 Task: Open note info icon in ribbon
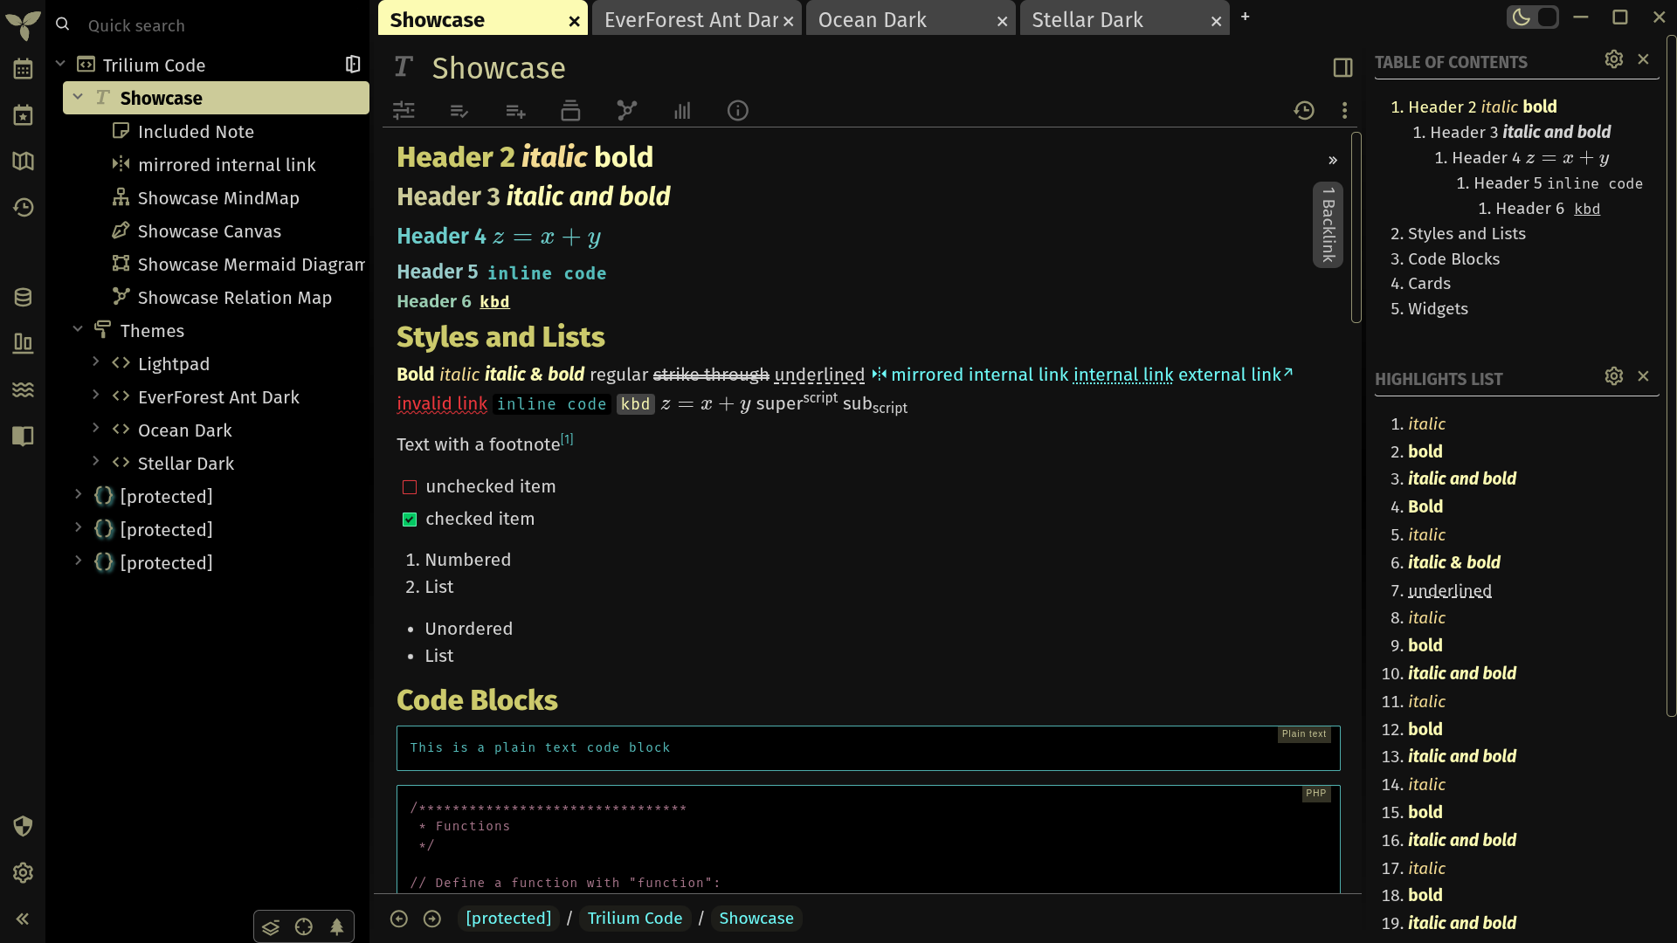[738, 110]
